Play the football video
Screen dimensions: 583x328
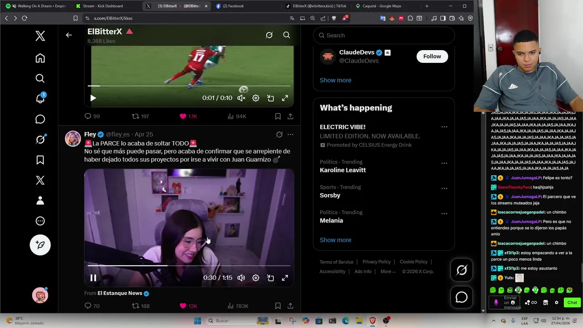(x=93, y=98)
